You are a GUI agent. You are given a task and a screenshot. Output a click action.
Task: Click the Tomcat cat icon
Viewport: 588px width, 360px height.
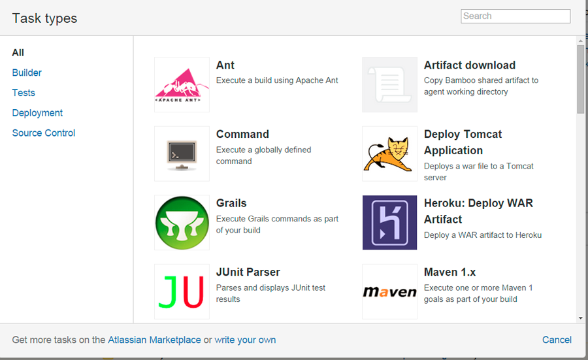click(x=389, y=154)
